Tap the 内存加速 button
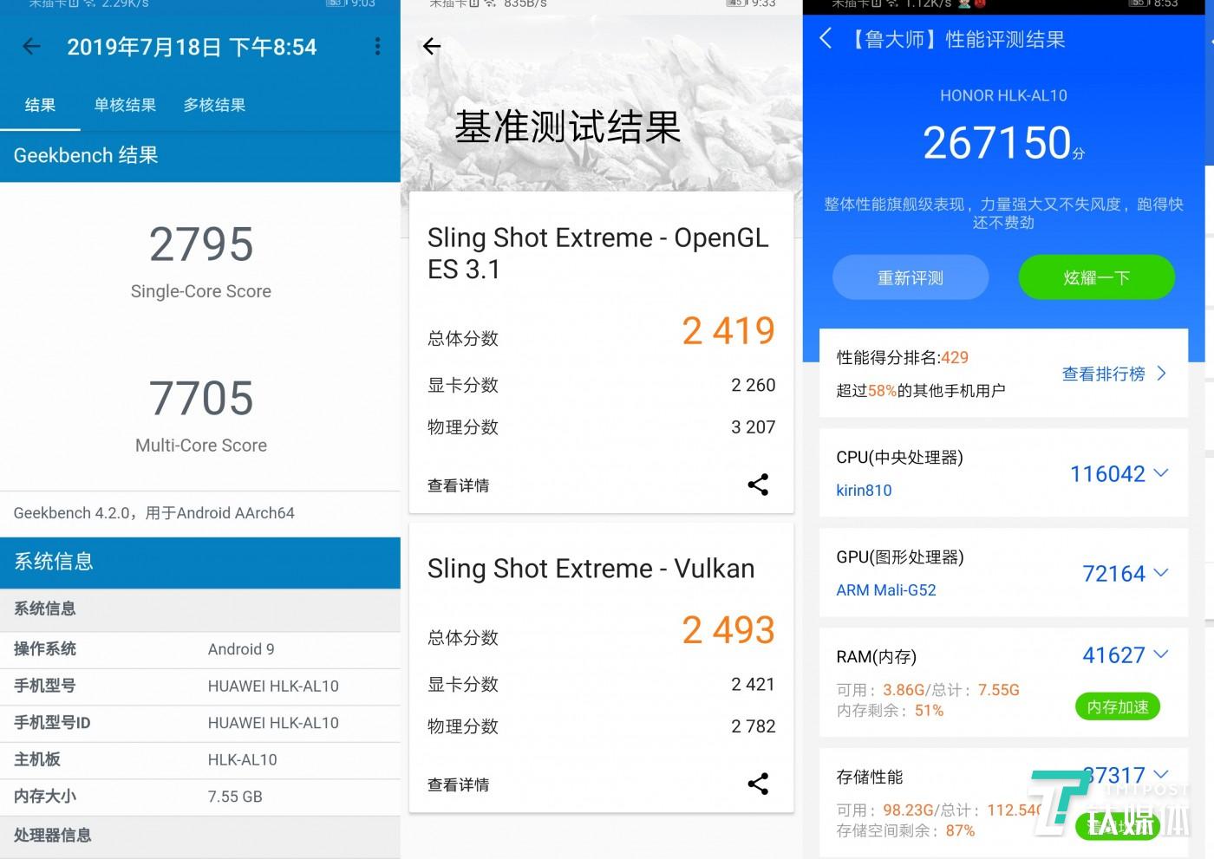Screen dimensions: 1214x859 pos(1117,706)
